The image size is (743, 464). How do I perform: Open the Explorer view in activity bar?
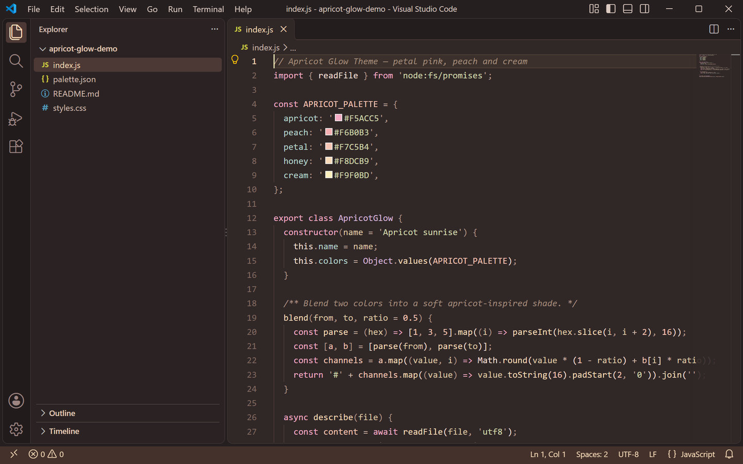pos(16,32)
